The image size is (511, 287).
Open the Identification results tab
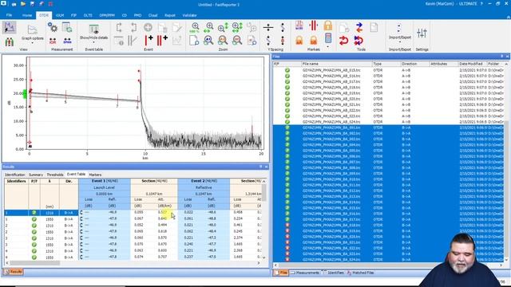point(15,175)
